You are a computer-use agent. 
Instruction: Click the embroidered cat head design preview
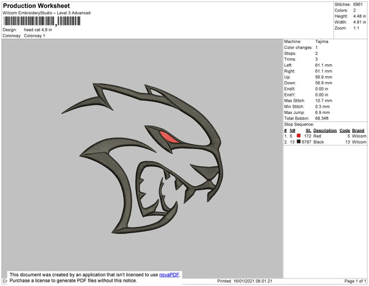click(x=143, y=158)
